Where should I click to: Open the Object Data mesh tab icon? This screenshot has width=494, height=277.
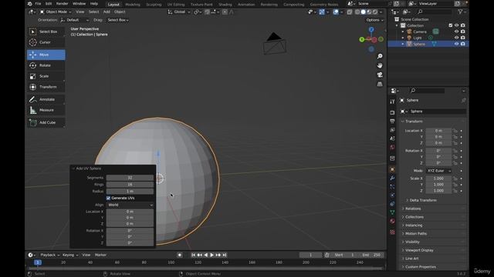coord(392,212)
